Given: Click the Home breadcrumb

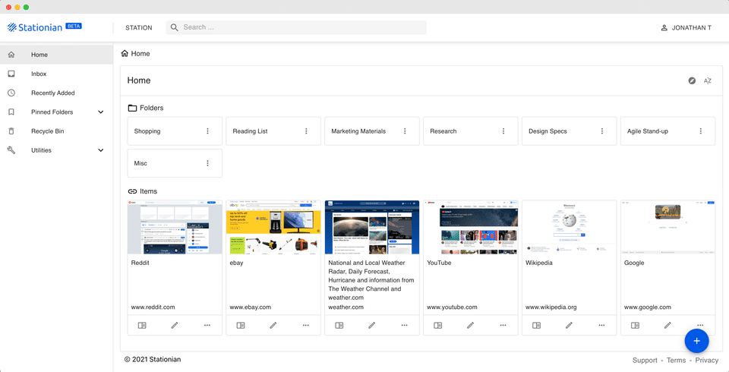Looking at the screenshot, I should tap(135, 53).
